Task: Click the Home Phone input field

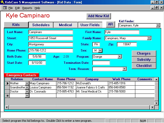Action: (50, 50)
